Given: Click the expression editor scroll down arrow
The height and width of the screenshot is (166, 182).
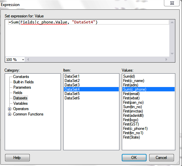Looking at the screenshot, I should (172, 54).
